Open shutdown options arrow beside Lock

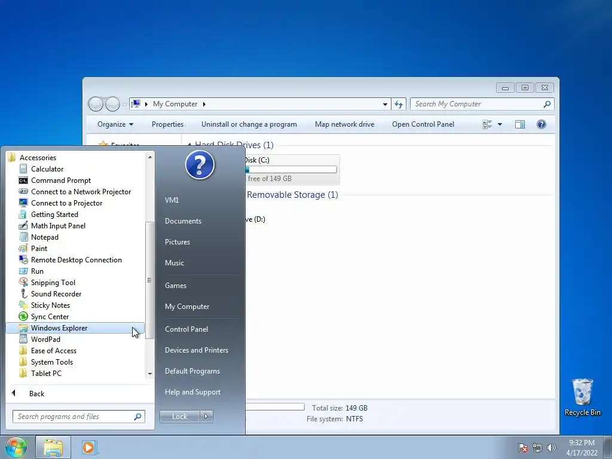tap(206, 417)
